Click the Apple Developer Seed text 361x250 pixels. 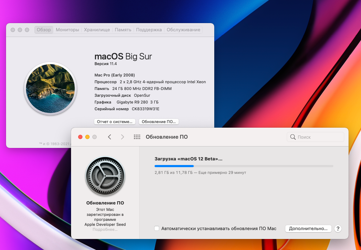tap(105, 224)
